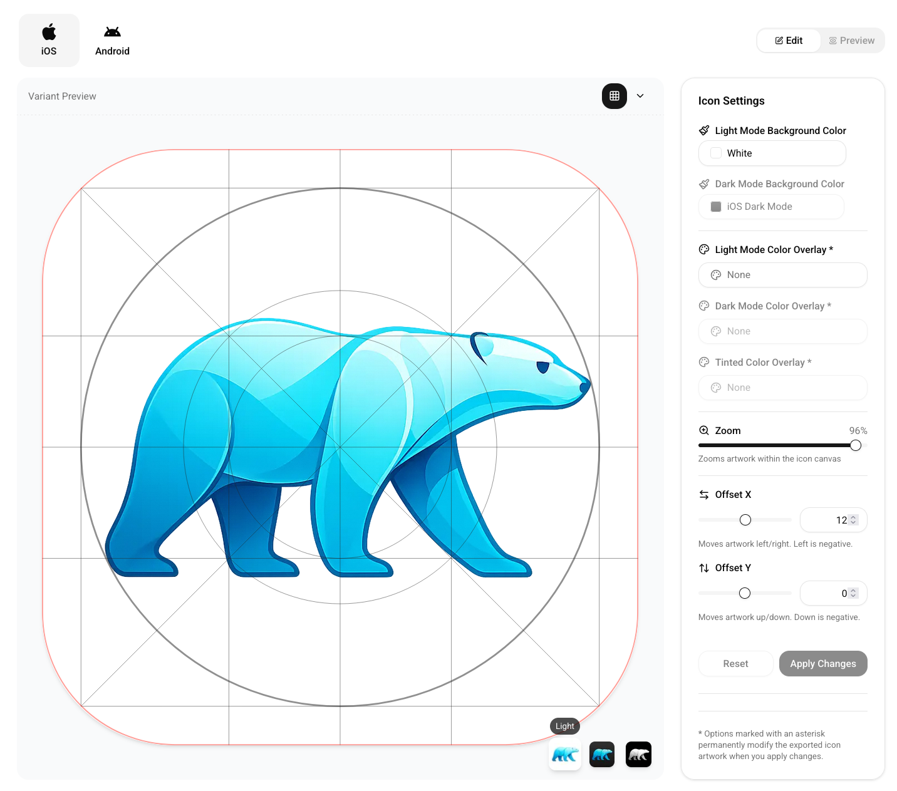Click the brush icon next to Light Mode Background Color

pyautogui.click(x=704, y=130)
